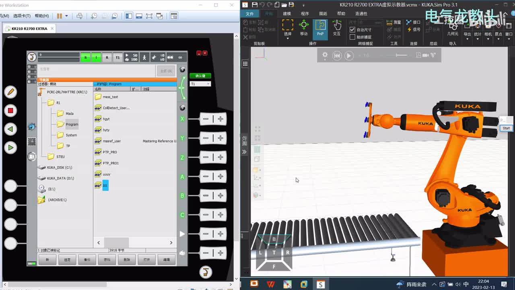Click the Start button in 3D view
The image size is (515, 290).
pyautogui.click(x=506, y=128)
